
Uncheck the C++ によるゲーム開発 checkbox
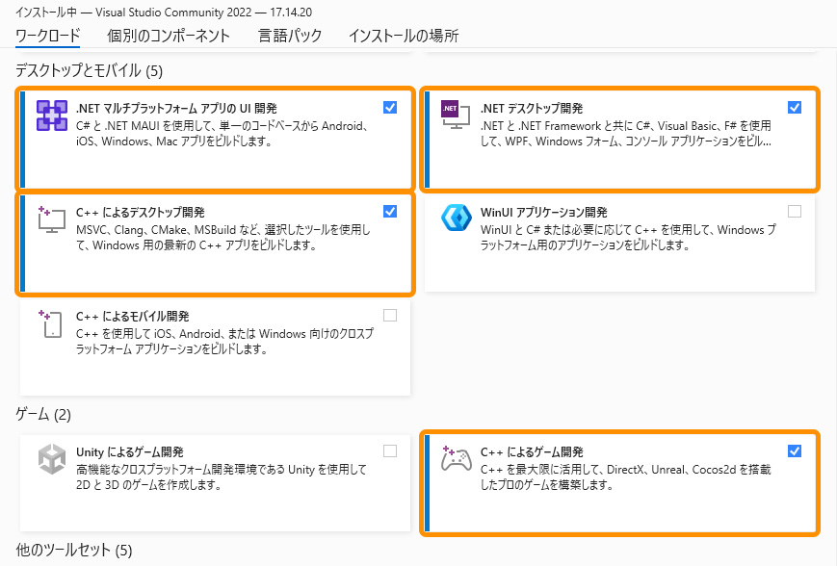coord(795,451)
